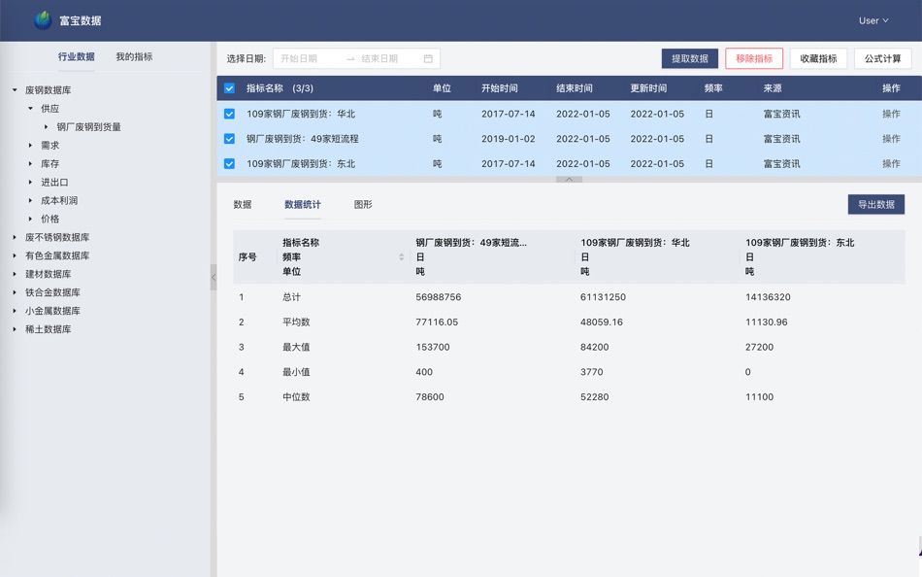Uncheck the 钢厂废钢到货:49家短流程 row

tap(229, 139)
